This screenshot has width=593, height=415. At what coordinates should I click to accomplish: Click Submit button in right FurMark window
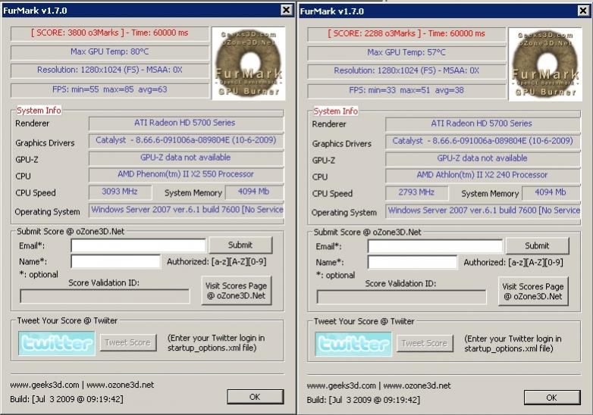[x=538, y=246]
